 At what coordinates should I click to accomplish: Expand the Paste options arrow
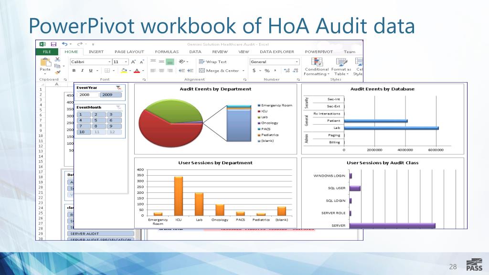point(45,74)
